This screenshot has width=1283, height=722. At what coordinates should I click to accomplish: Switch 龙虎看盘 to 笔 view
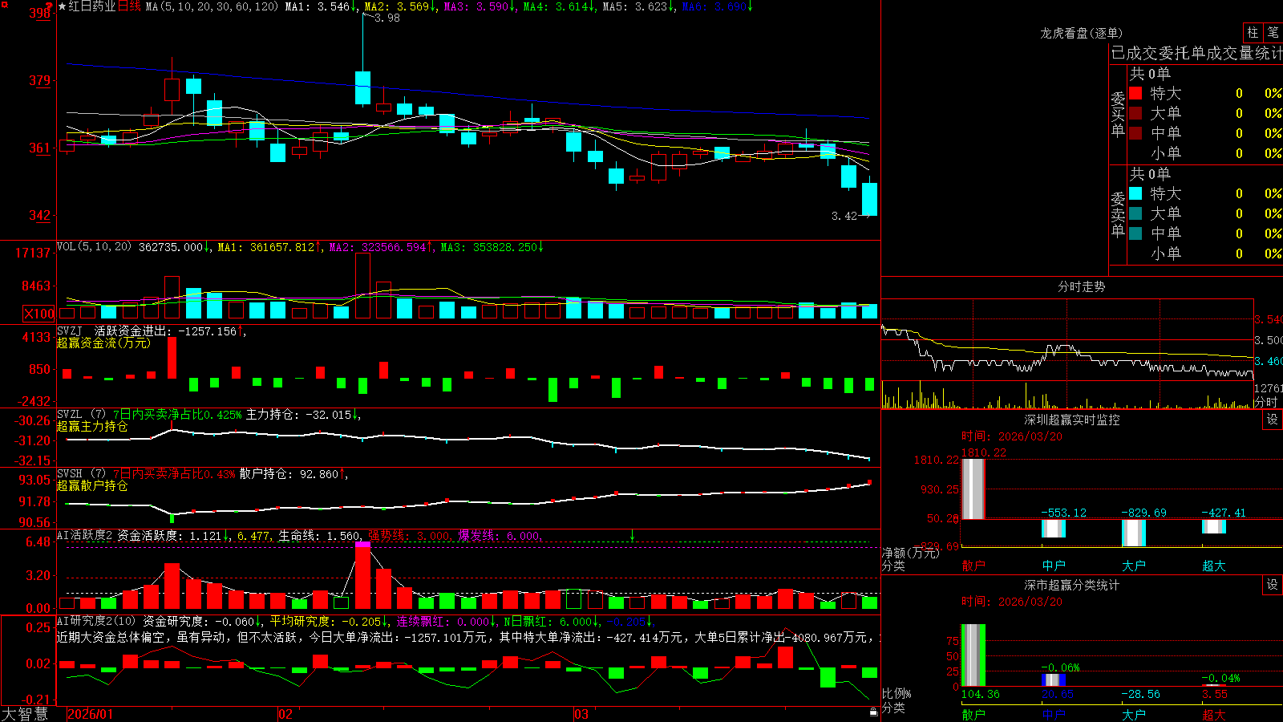click(1273, 32)
